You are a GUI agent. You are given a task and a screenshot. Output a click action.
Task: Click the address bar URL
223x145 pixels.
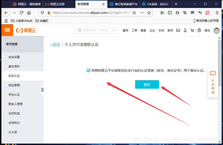click(92, 13)
